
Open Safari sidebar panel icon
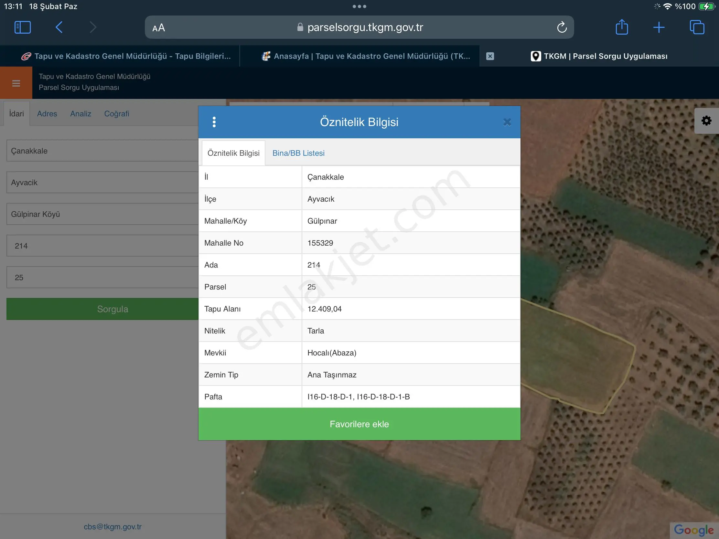tap(23, 27)
